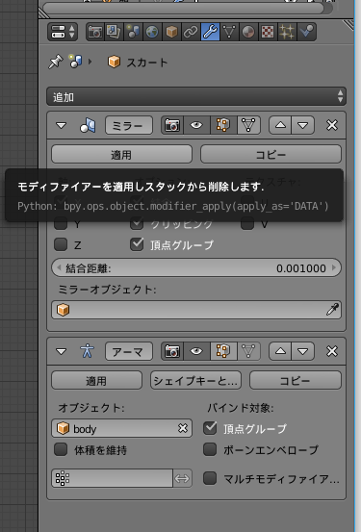The height and width of the screenshot is (532, 361).
Task: Move アーマ modifier up in stack
Action: 280,351
